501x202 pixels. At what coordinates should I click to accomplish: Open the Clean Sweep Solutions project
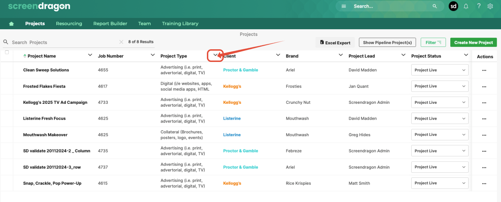(x=46, y=70)
